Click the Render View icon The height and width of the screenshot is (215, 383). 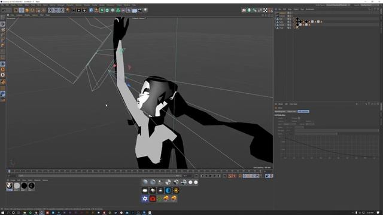(74, 10)
